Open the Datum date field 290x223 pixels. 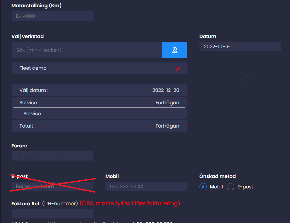pos(240,47)
